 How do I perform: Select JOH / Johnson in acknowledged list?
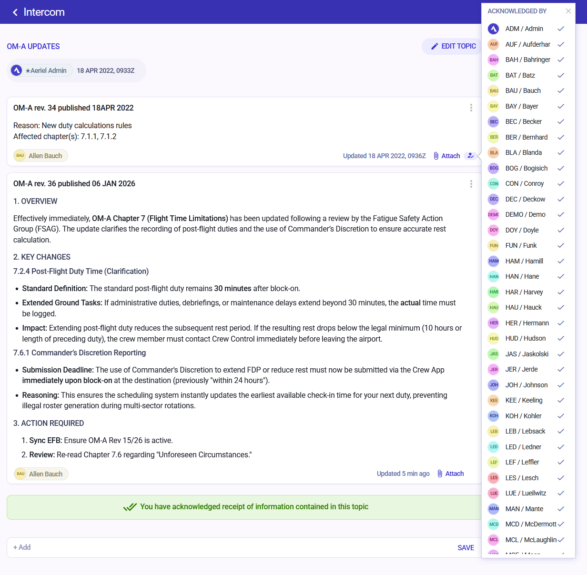(526, 385)
